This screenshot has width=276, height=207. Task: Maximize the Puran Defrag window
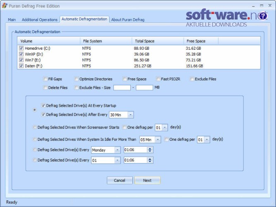pyautogui.click(x=262, y=6)
